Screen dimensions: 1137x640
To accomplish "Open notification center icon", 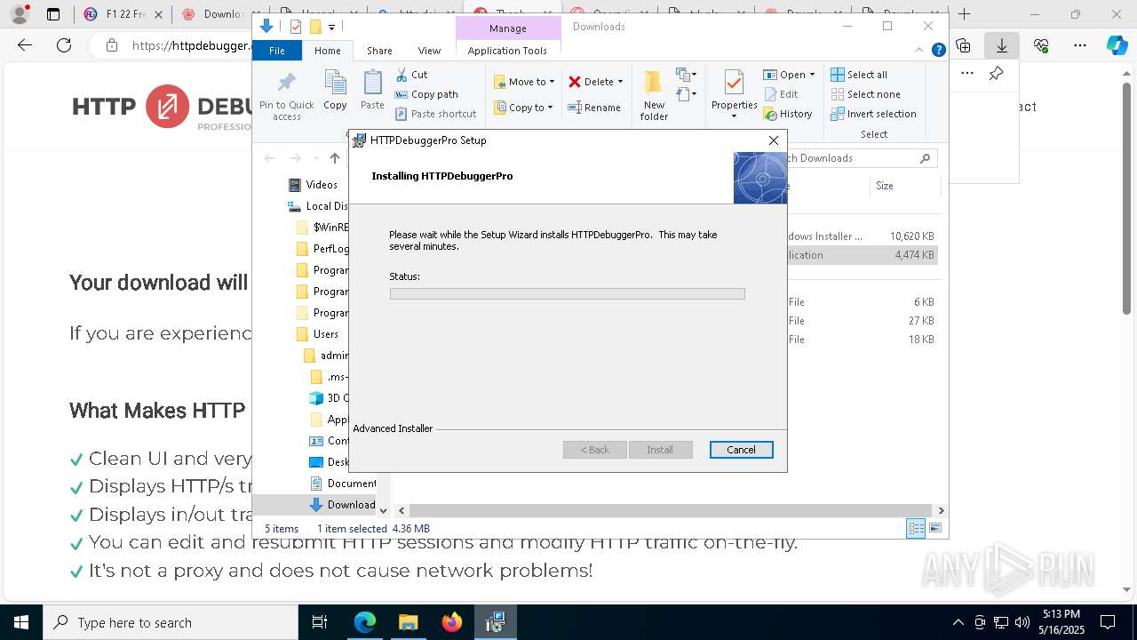I will 1108,622.
